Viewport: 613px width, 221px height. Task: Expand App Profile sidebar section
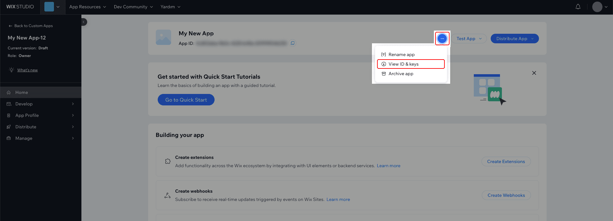[41, 115]
